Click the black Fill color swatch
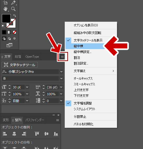Image resolution: width=143 pixels, height=149 pixels. coord(6,19)
